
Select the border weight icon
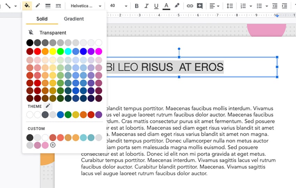[48, 6]
